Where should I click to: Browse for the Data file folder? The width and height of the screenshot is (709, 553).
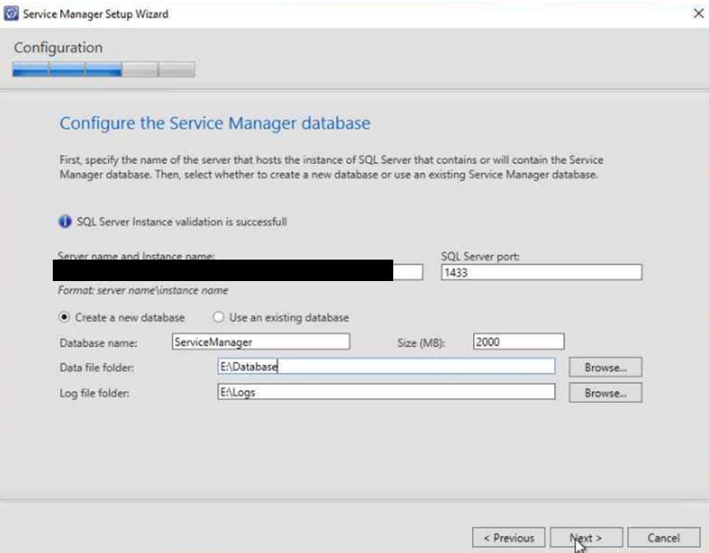click(x=605, y=368)
